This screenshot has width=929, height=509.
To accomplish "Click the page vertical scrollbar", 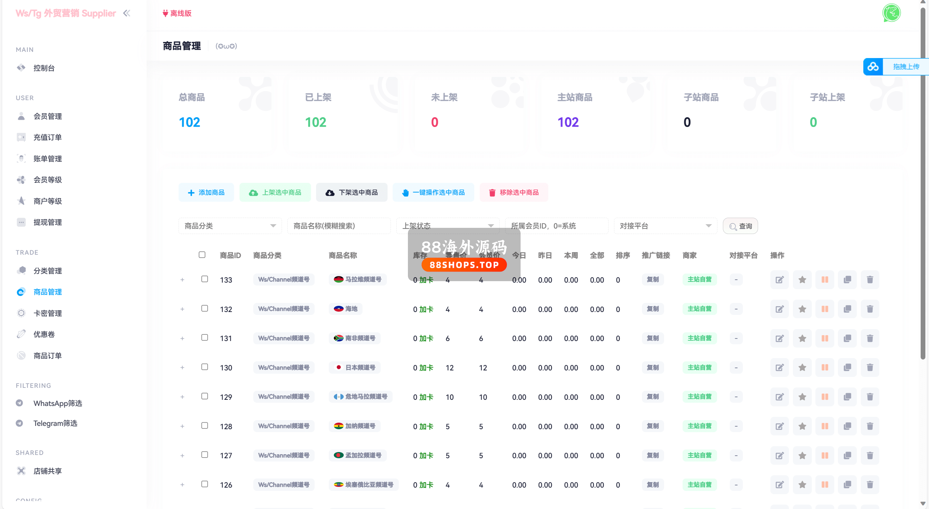I will (923, 181).
